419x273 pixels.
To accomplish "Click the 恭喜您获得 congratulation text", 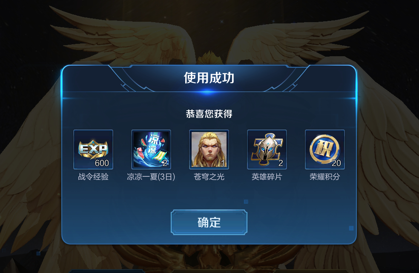I will (x=209, y=114).
